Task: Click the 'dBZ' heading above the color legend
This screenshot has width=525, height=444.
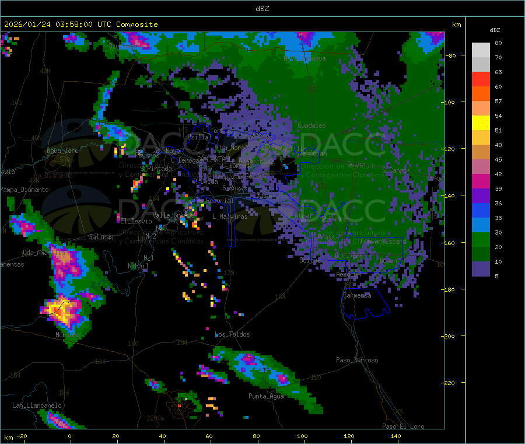Action: [495, 30]
